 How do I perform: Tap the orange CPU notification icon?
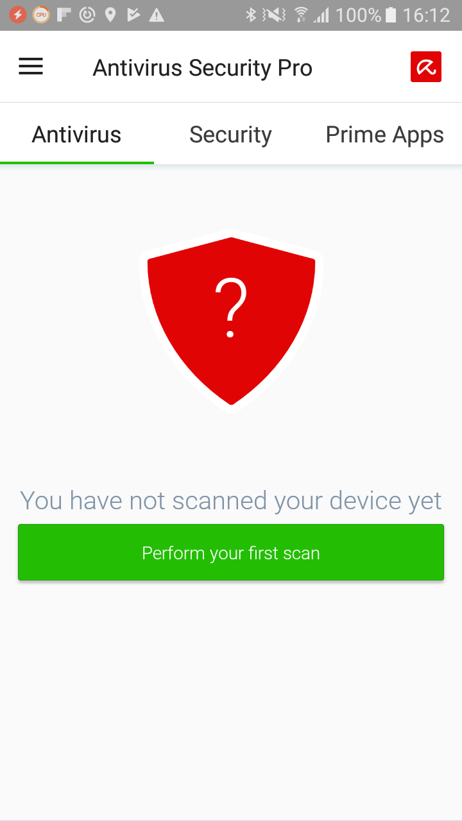click(41, 15)
